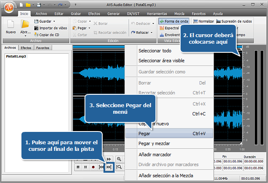Expand the Rehacer dropdown arrow
Screen dimensions: 268x183
(x=152, y=33)
